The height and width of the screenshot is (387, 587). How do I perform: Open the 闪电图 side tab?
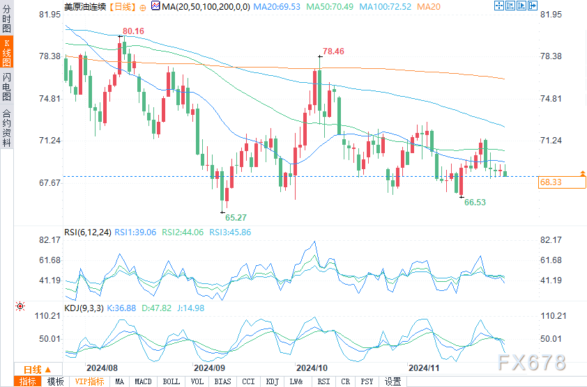click(6, 86)
